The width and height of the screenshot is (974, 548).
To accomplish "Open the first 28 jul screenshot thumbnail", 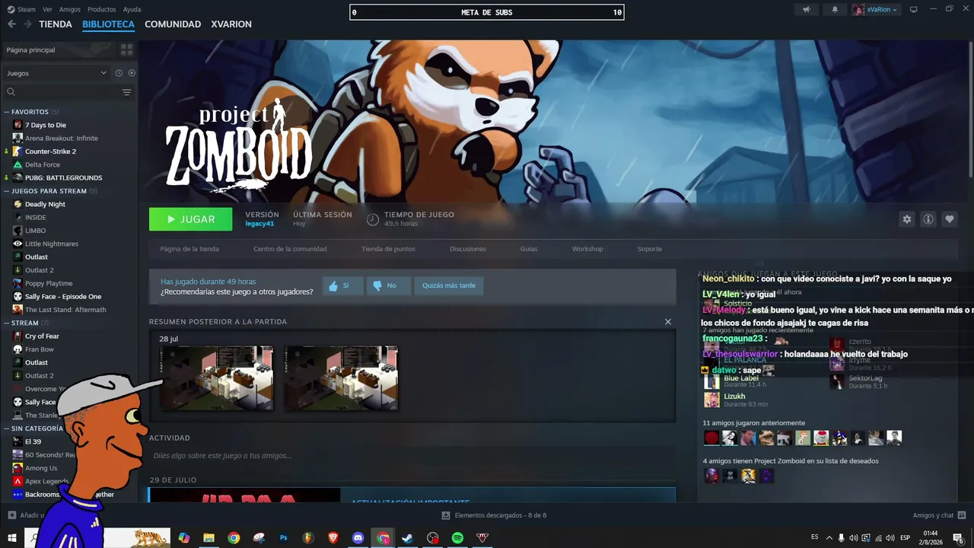I will pos(216,378).
